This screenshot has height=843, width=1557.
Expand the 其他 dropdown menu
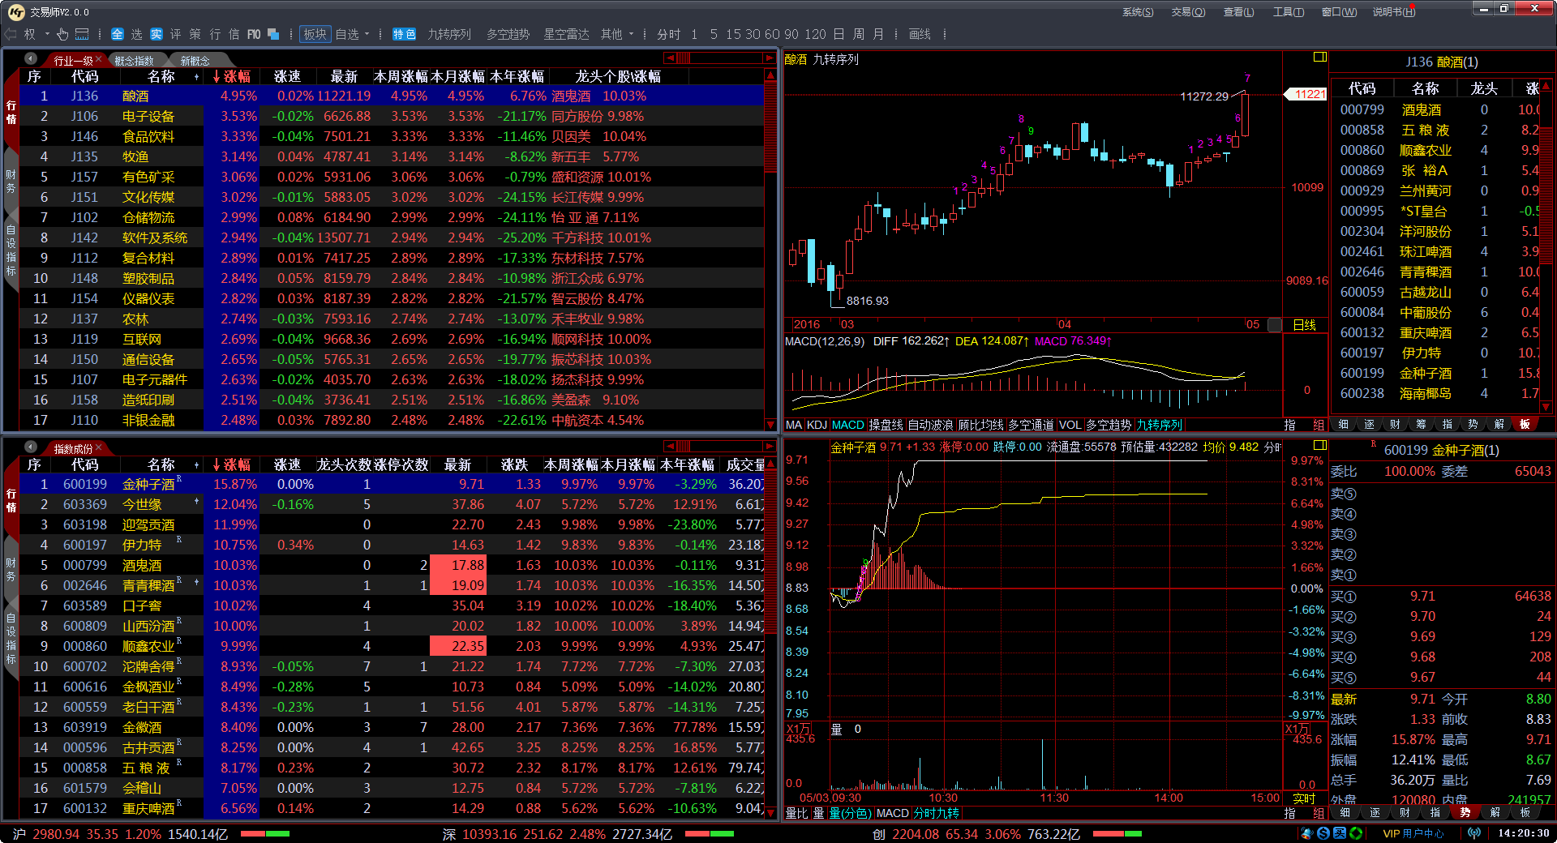(631, 34)
